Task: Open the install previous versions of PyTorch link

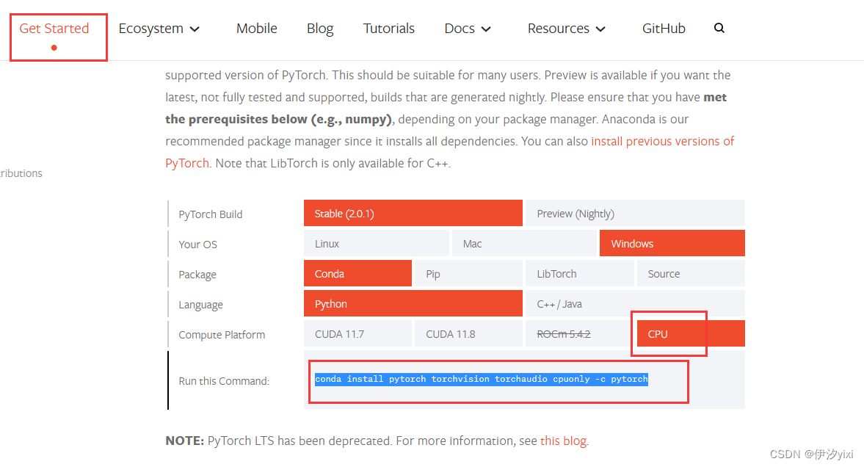Action: (662, 140)
